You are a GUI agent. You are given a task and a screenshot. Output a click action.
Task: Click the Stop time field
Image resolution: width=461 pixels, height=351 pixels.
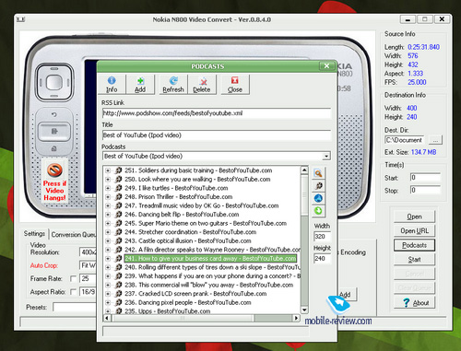coord(425,190)
